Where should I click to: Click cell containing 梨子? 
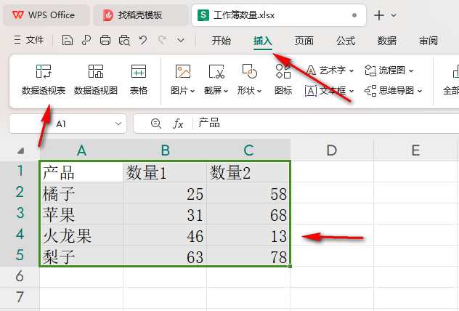coord(81,256)
